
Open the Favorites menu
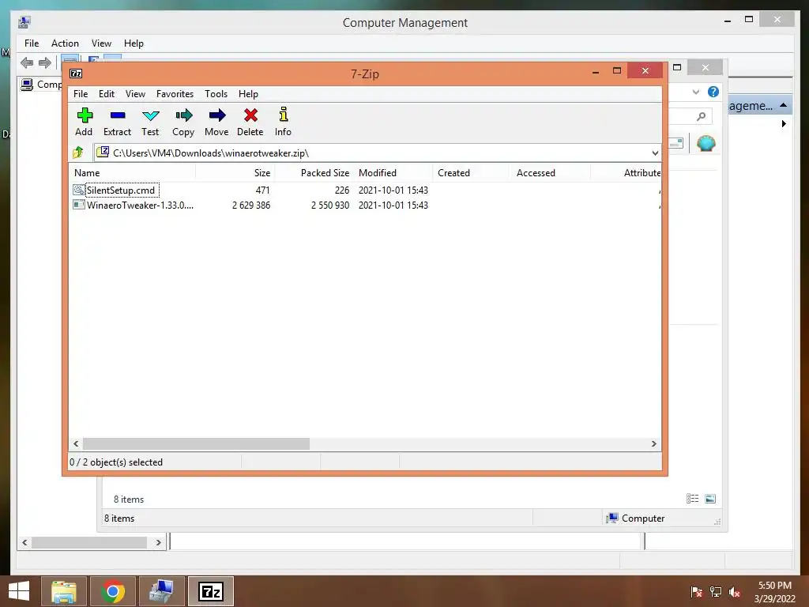coord(175,94)
